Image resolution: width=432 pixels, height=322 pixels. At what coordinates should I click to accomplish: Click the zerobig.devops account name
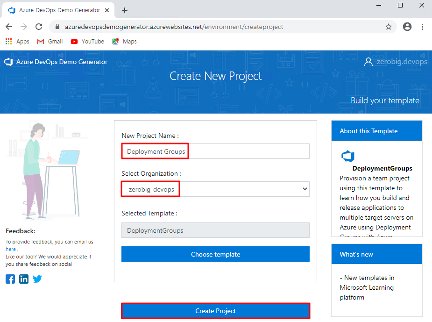click(x=402, y=62)
